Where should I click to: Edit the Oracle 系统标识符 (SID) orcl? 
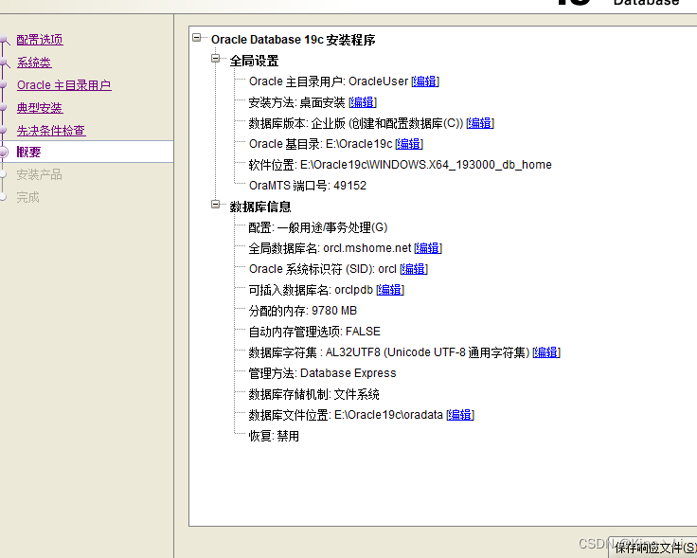[x=414, y=269]
